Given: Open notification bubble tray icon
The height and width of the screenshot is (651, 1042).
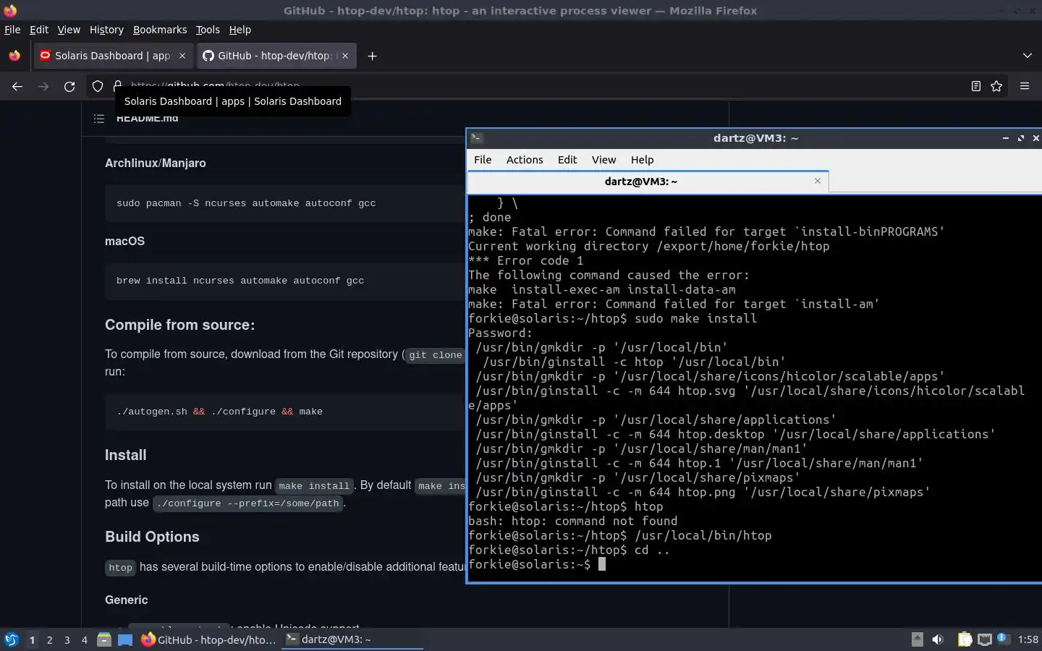Looking at the screenshot, I should pyautogui.click(x=1002, y=638).
